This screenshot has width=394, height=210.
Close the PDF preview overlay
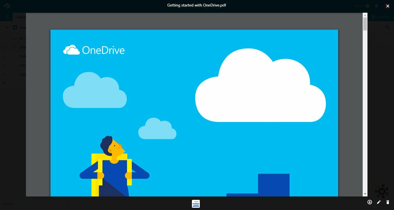point(388,6)
